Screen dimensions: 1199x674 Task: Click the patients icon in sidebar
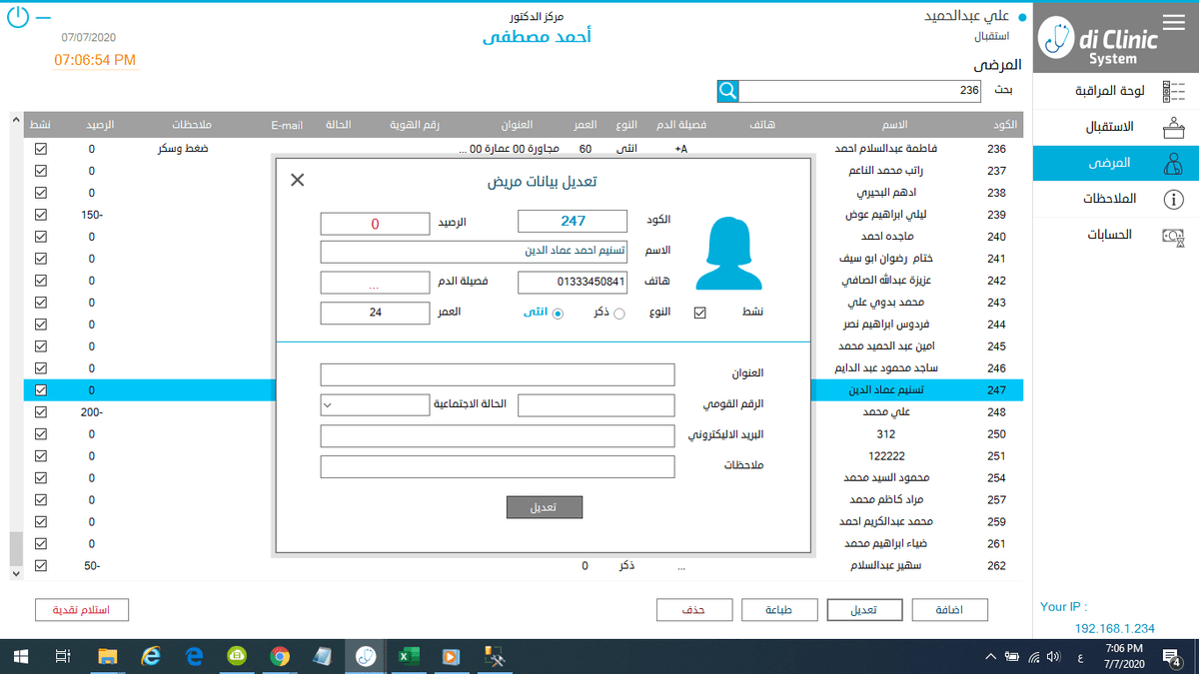point(1172,163)
